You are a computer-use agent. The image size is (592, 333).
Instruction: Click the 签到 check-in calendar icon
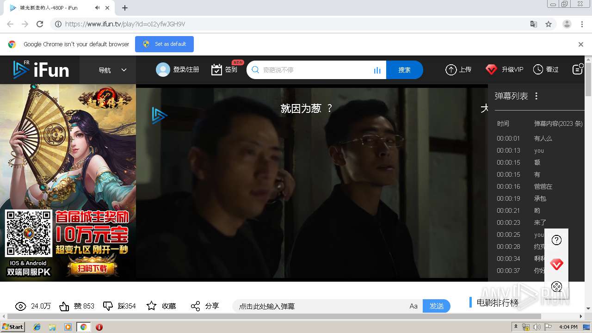tap(216, 69)
